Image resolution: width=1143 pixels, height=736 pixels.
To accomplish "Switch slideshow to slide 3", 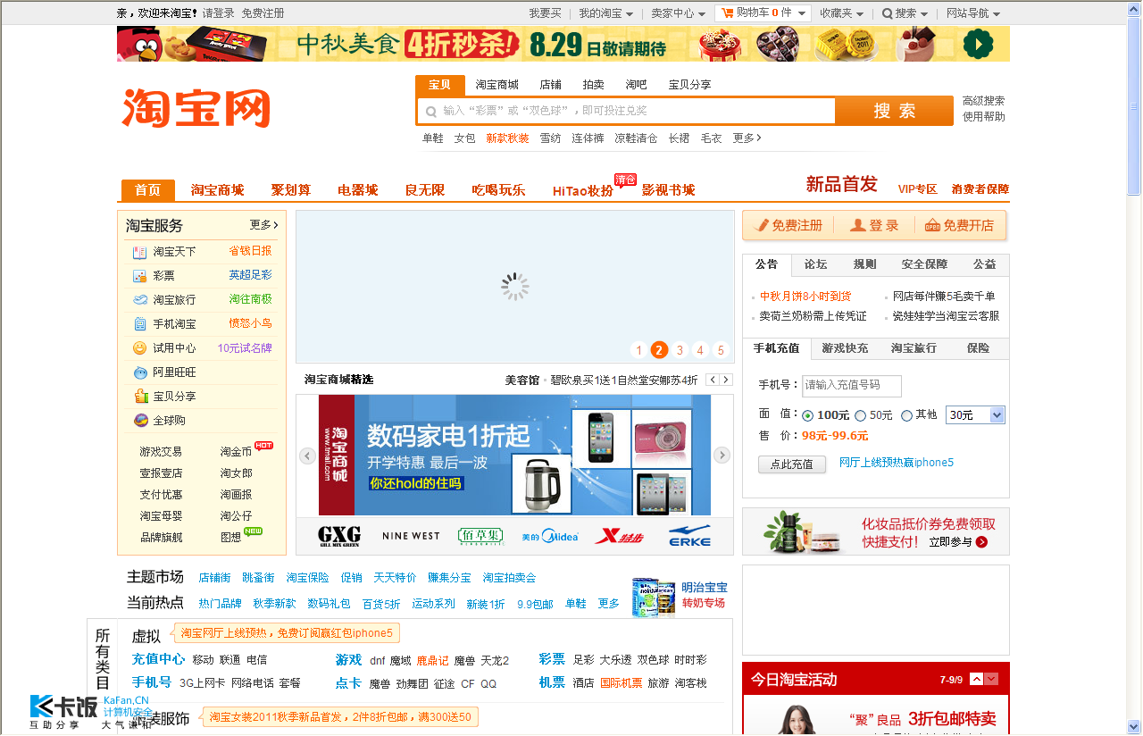I will coord(680,350).
